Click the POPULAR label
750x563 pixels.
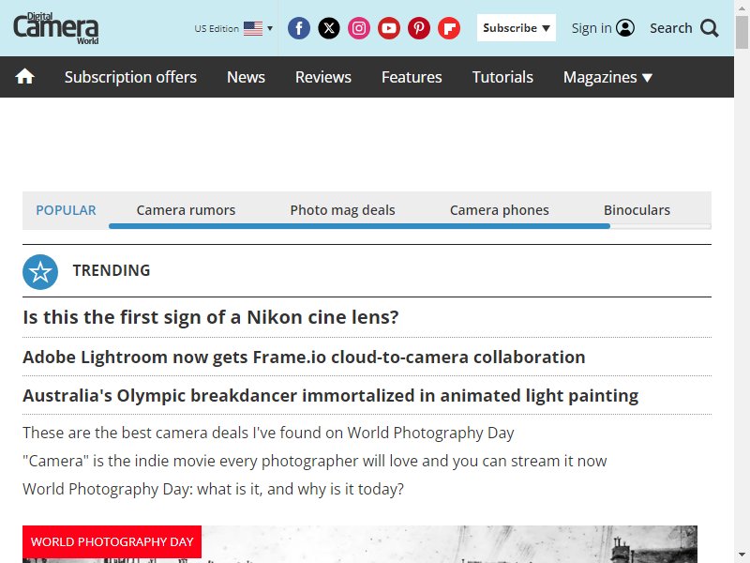(66, 210)
